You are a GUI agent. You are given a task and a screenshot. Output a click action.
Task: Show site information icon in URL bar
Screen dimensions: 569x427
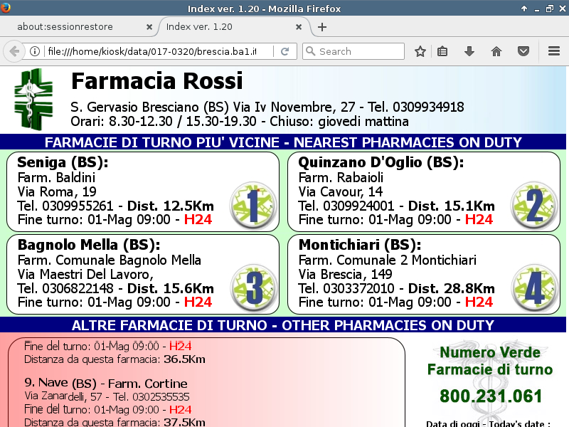click(35, 51)
